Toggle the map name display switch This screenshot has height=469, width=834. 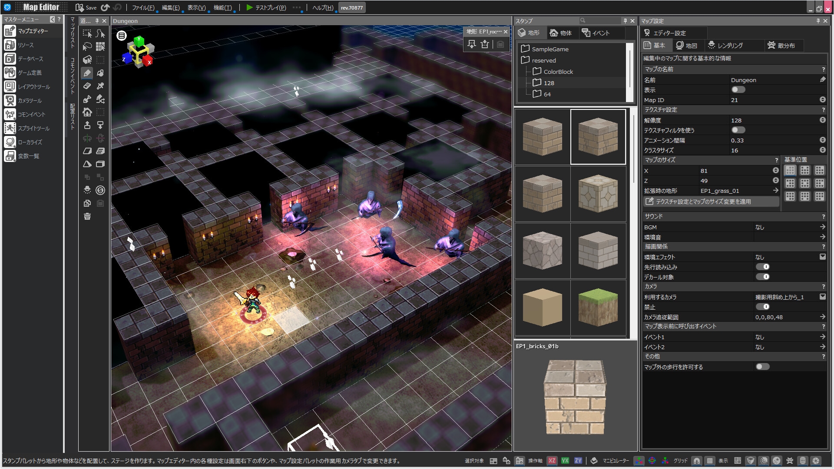pos(738,90)
